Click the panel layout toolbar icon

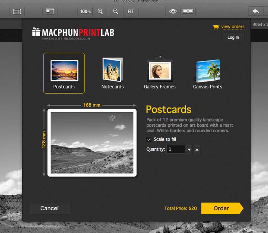(50, 12)
